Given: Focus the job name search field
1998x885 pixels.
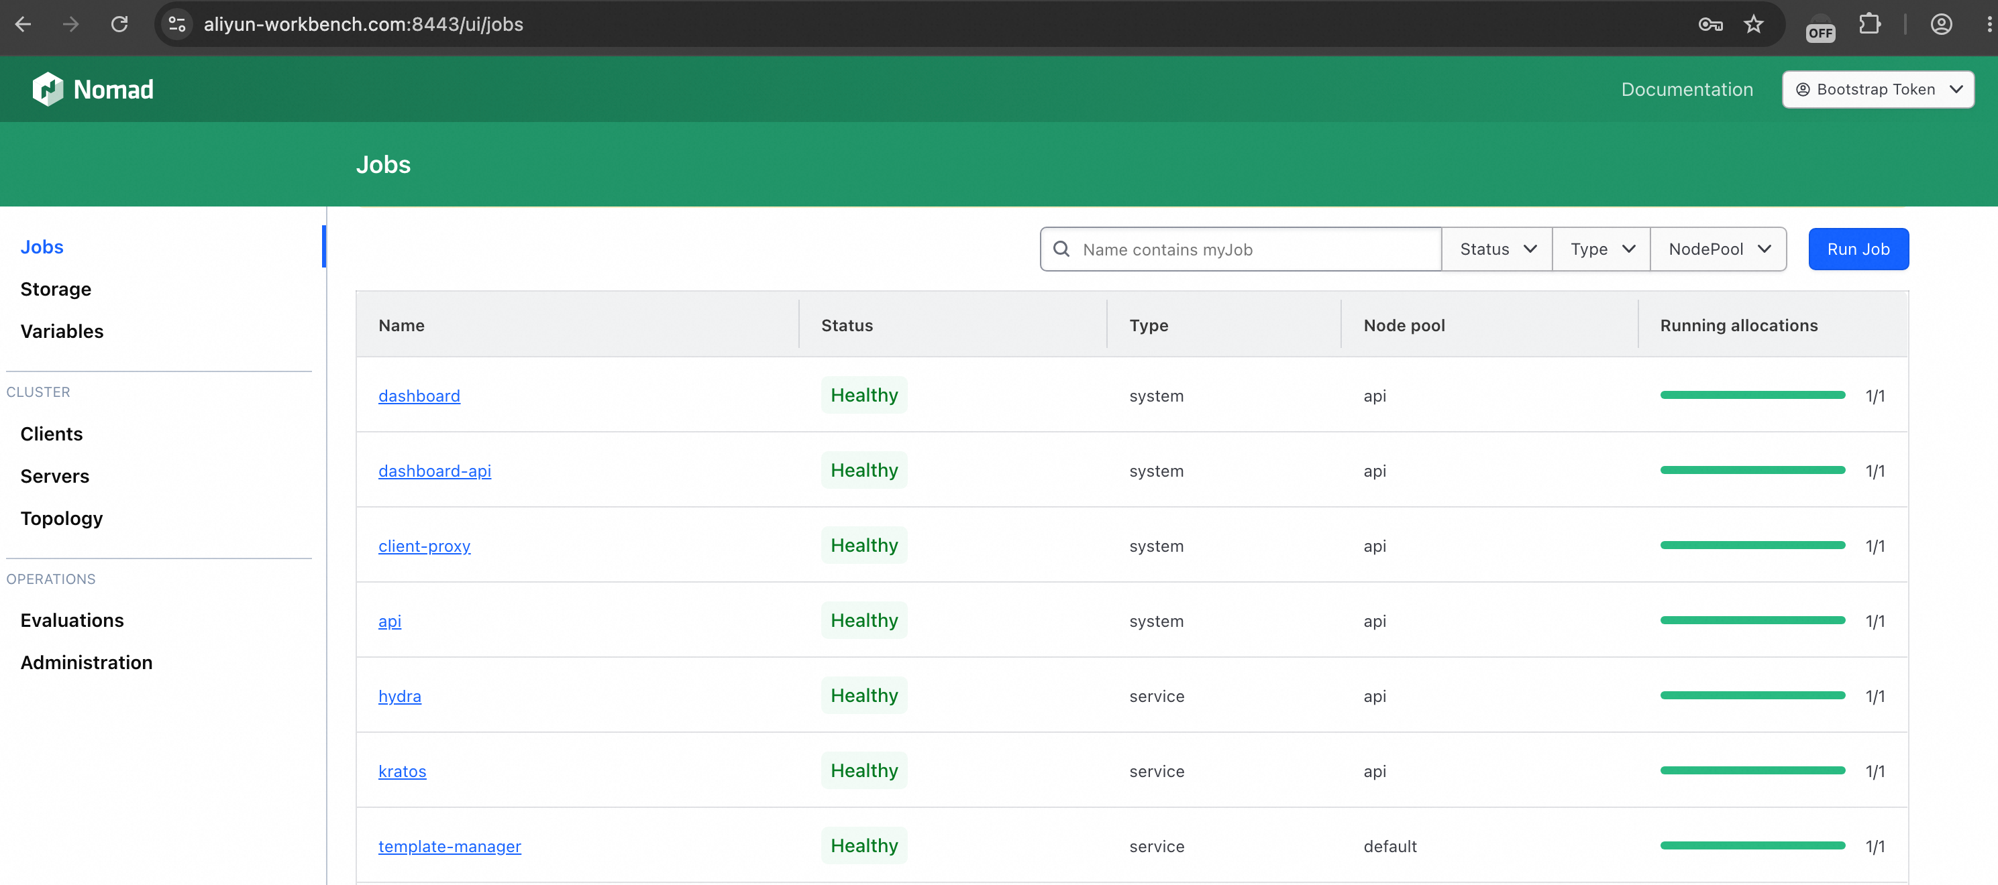Looking at the screenshot, I should tap(1241, 249).
